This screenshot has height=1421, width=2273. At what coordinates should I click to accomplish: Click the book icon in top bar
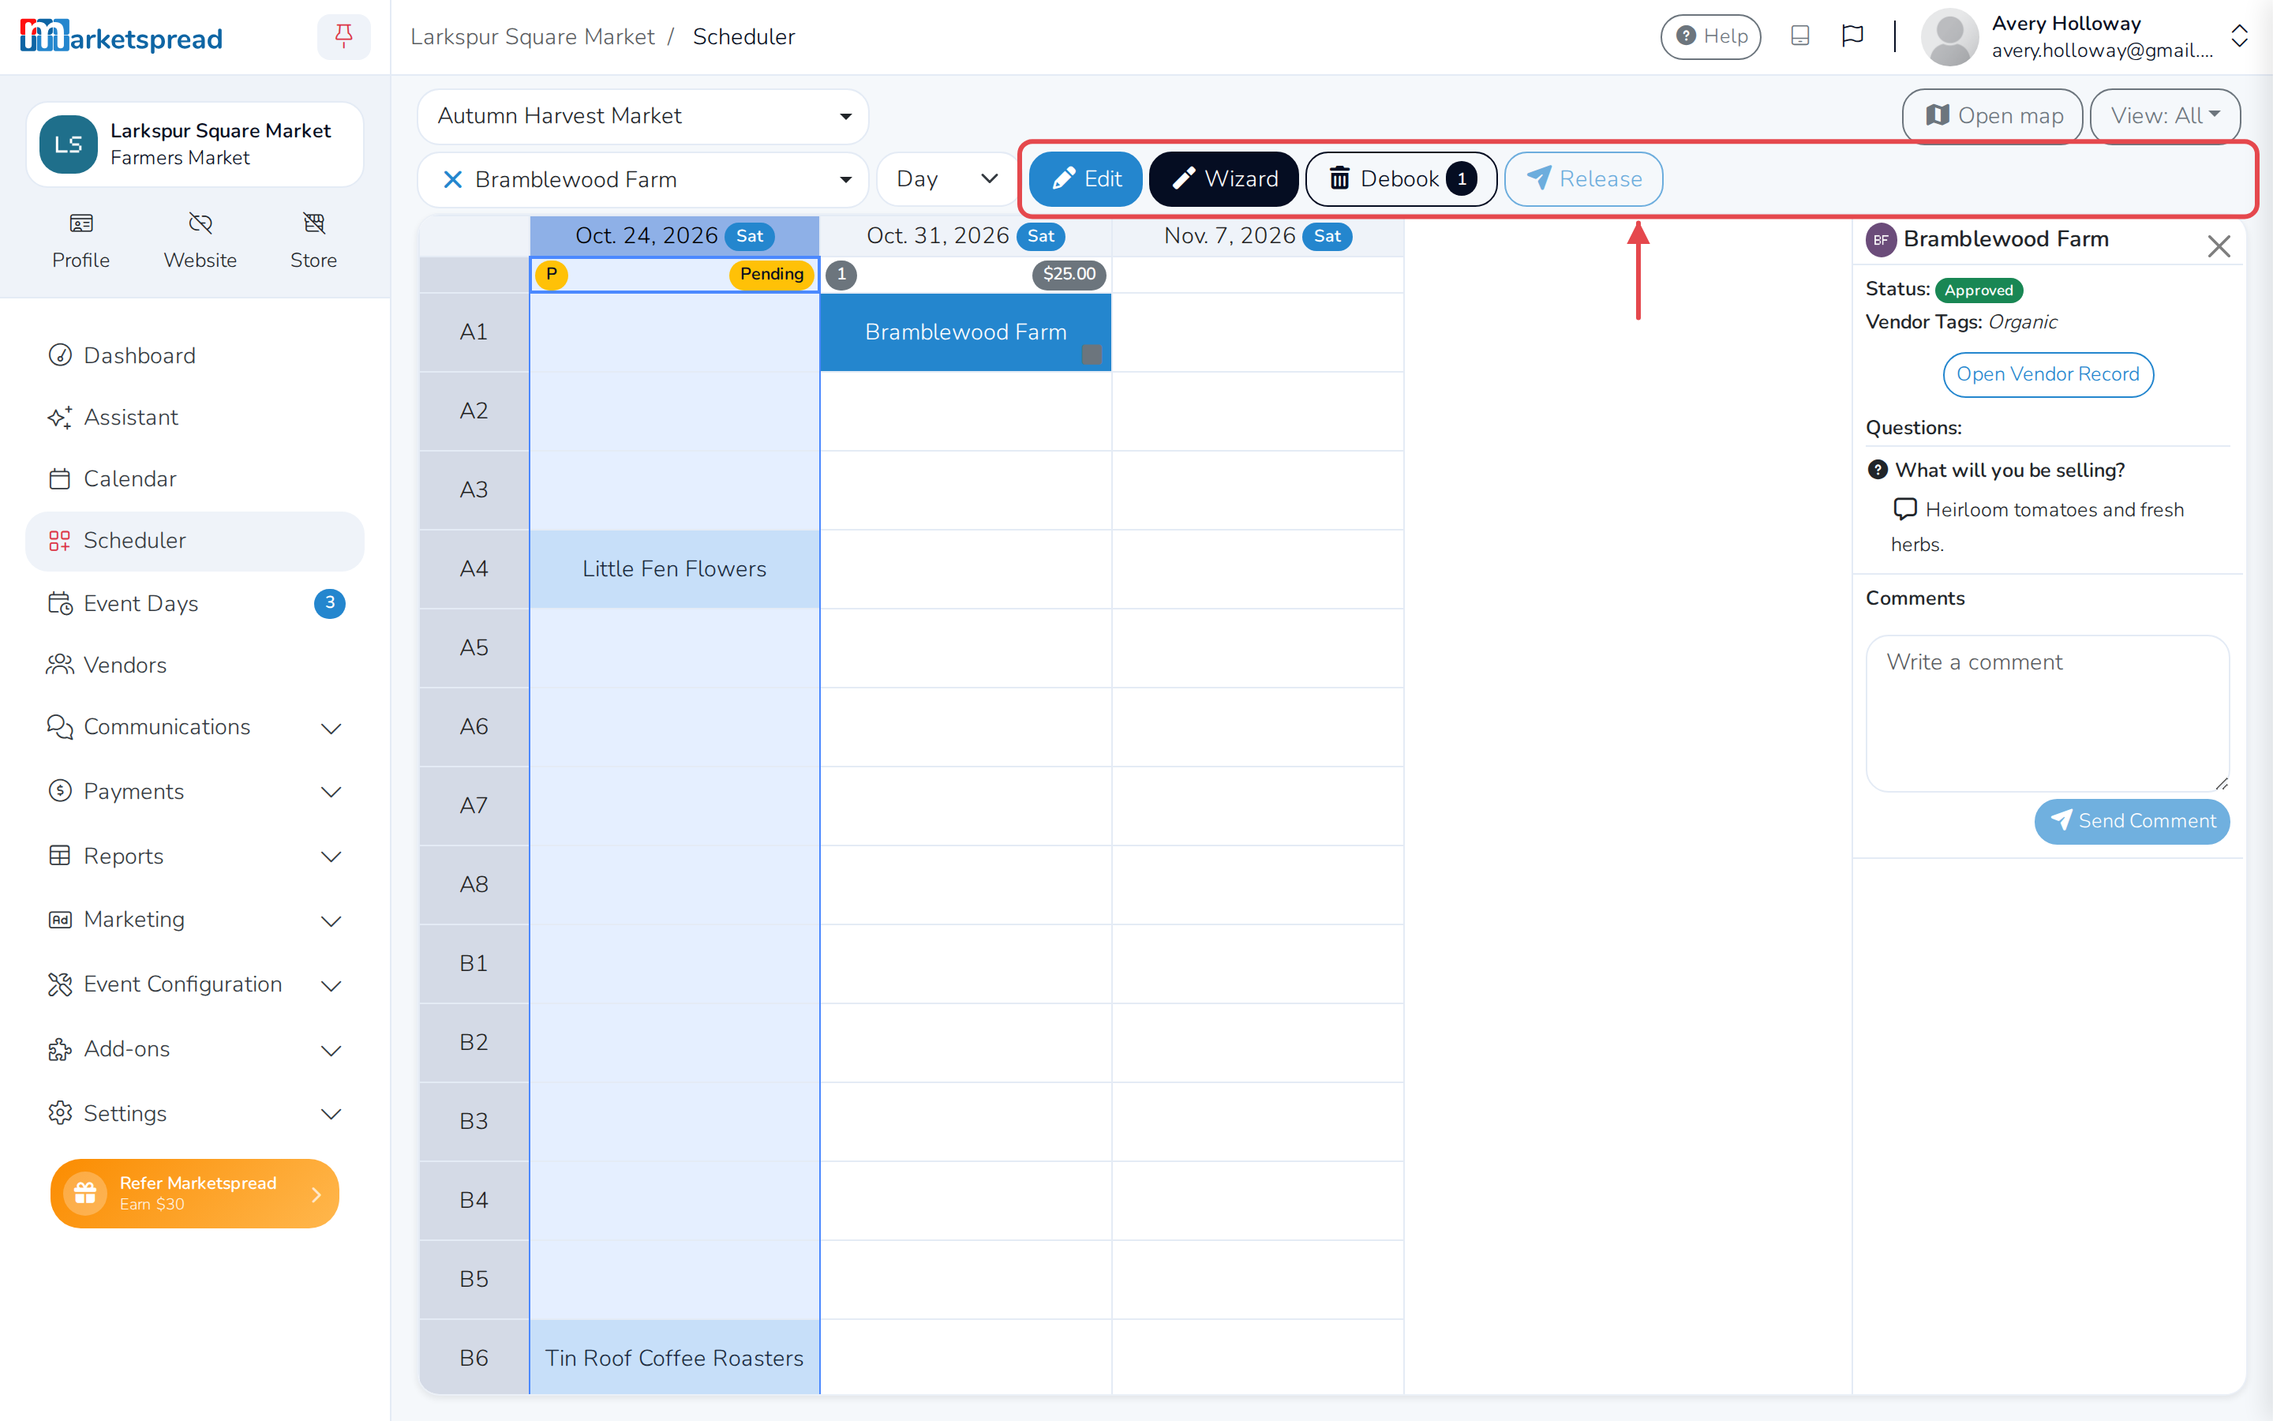1799,36
